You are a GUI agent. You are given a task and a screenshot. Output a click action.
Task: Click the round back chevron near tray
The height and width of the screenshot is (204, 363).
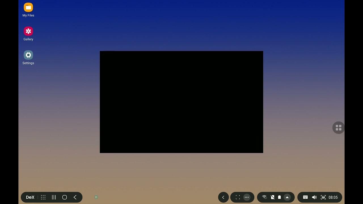click(x=223, y=197)
